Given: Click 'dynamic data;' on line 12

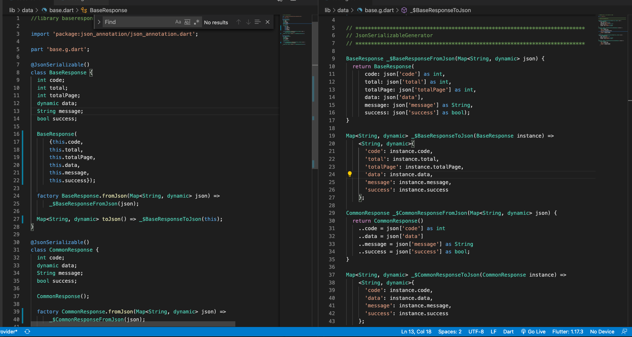Looking at the screenshot, I should point(57,103).
